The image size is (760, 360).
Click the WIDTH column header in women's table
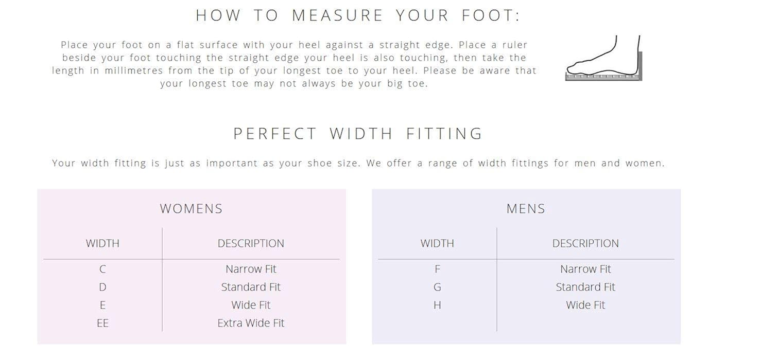click(102, 243)
